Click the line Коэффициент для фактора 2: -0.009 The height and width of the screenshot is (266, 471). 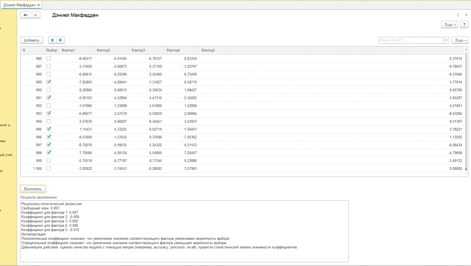50,217
